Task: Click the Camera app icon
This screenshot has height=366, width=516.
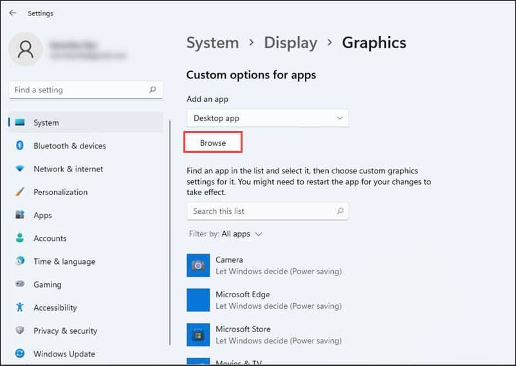Action: 198,265
